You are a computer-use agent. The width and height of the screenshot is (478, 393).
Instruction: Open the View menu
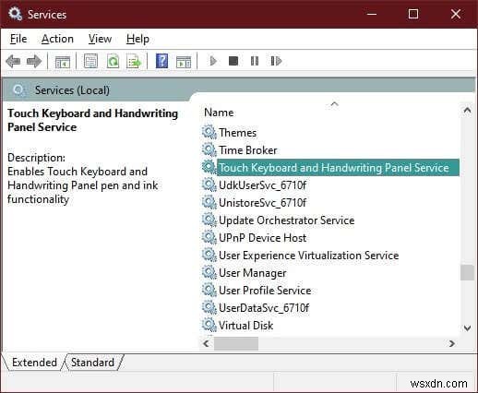[x=100, y=39]
